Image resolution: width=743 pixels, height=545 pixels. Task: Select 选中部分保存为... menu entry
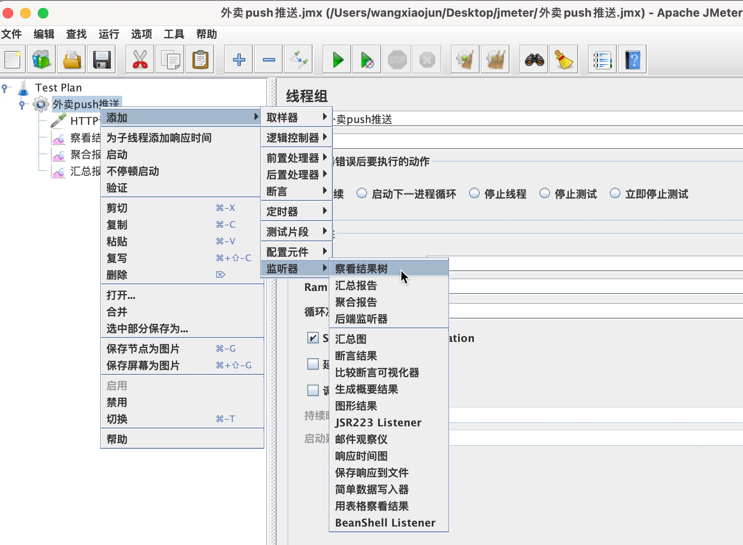182,328
